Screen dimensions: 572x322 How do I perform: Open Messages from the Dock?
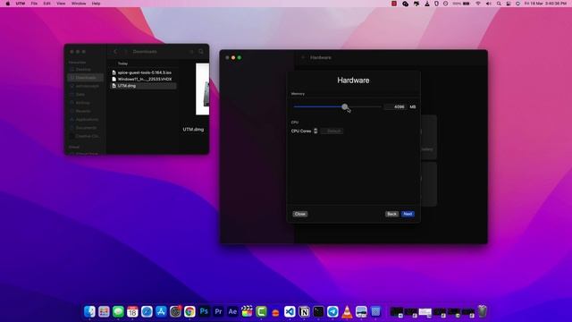(x=118, y=311)
